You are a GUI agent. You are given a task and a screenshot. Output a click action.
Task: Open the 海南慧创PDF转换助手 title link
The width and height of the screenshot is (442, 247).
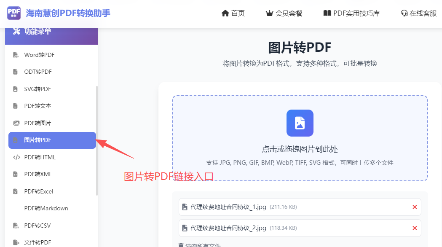point(68,13)
